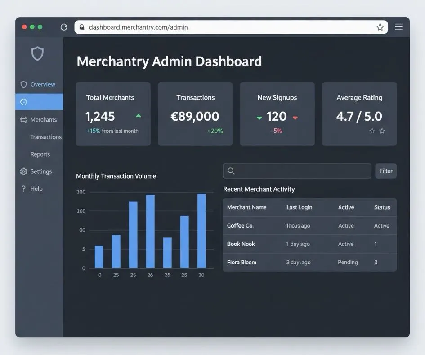Click the Settings gear icon
The height and width of the screenshot is (355, 425).
[x=24, y=171]
